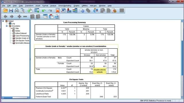Click the processor ready status text
184x103 pixels.
click(x=156, y=101)
